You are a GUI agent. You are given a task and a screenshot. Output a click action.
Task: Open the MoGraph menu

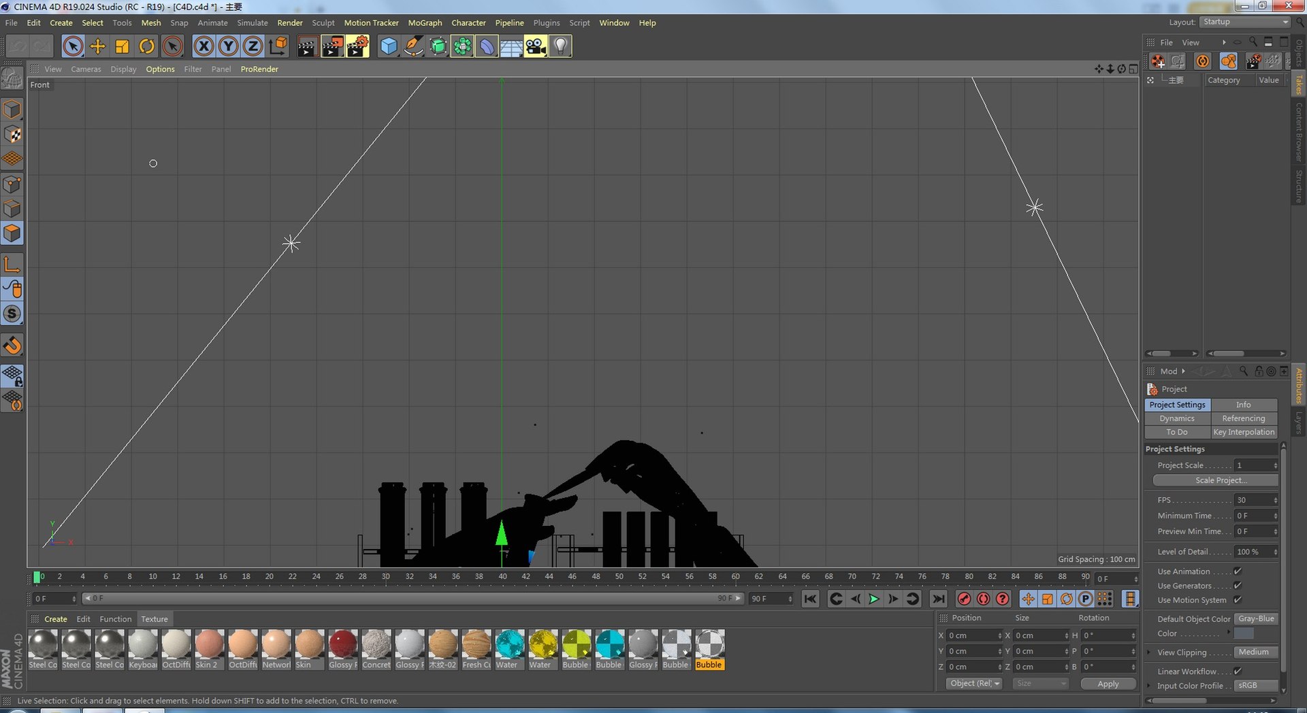point(425,22)
